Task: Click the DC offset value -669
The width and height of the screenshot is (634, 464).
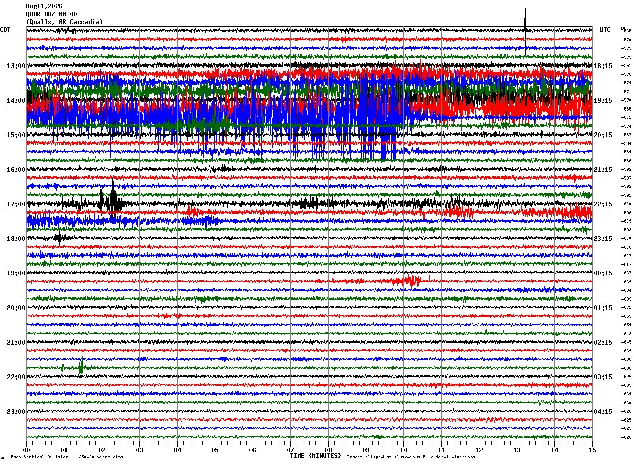Action: coord(626,281)
